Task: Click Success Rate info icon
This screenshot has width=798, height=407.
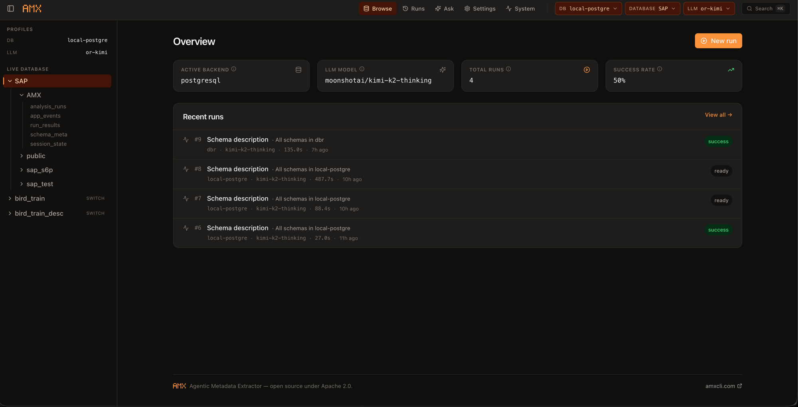Action: (x=660, y=69)
